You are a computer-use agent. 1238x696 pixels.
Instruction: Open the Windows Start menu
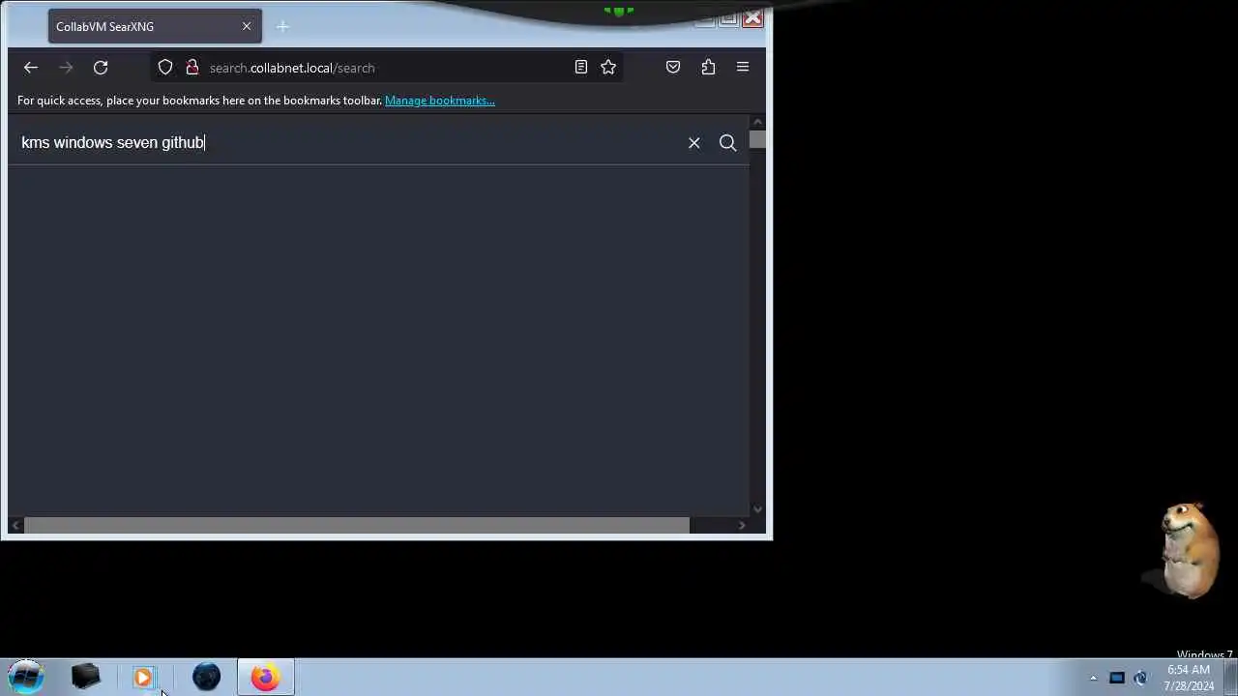(26, 677)
